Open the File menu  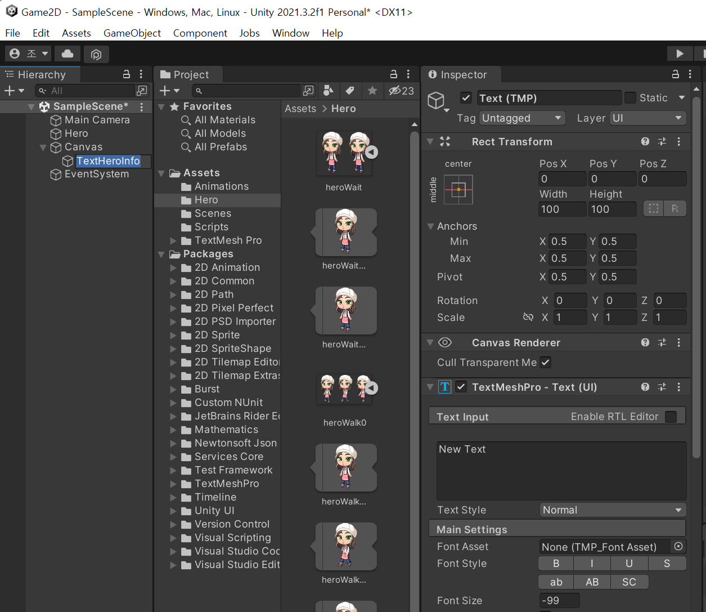pos(12,33)
